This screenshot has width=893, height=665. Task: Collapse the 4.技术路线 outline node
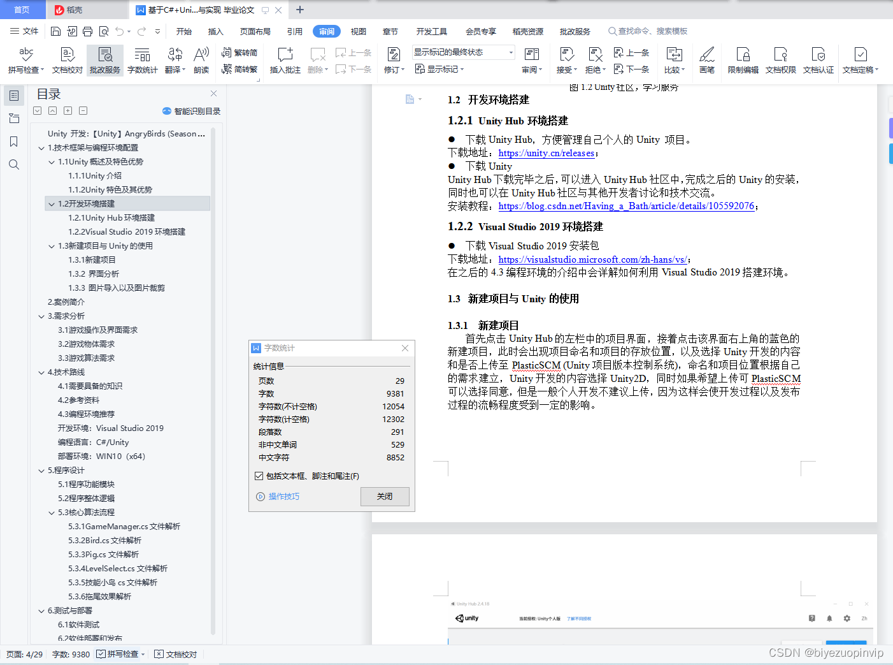point(41,372)
